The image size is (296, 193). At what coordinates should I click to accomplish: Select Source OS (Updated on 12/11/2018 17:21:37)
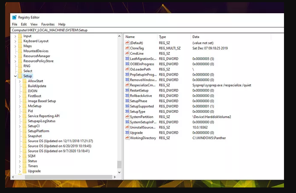[60, 141]
